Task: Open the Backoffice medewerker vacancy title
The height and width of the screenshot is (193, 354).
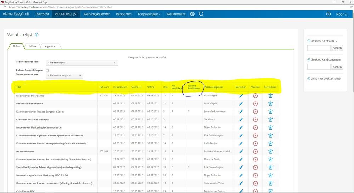Action: (29, 104)
